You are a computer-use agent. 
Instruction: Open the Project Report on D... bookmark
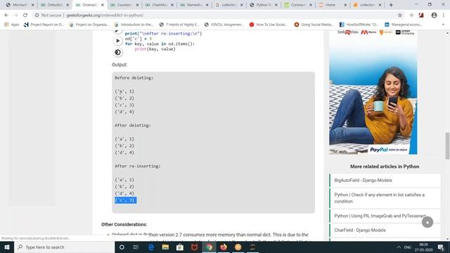44,25
